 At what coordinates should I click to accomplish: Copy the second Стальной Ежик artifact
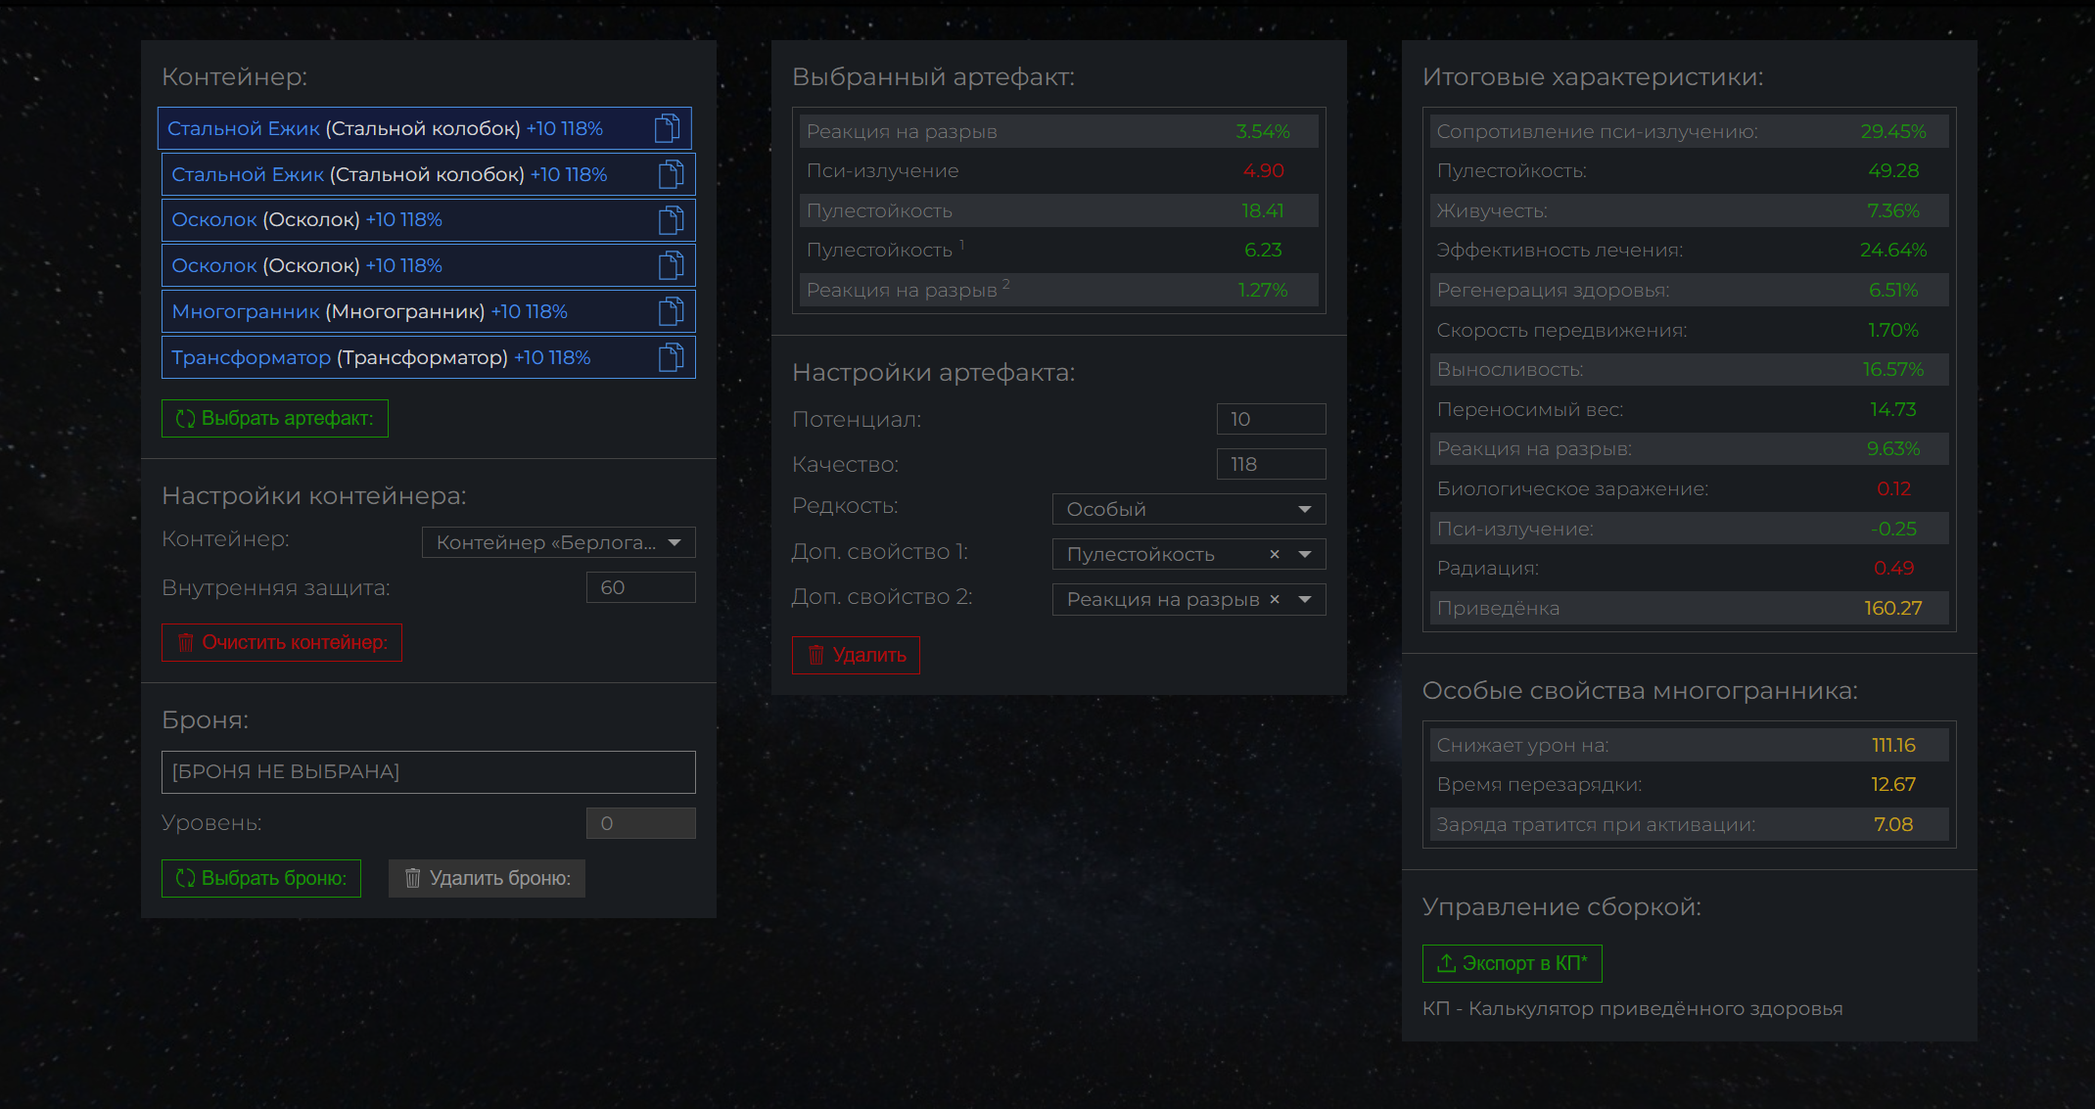pos(671,174)
